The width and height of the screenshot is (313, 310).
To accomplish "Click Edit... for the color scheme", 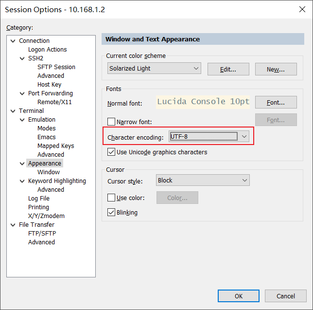I will point(228,69).
